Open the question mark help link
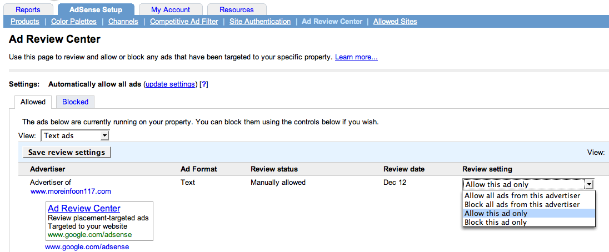Viewport: 609px width, 252px height. (x=204, y=84)
